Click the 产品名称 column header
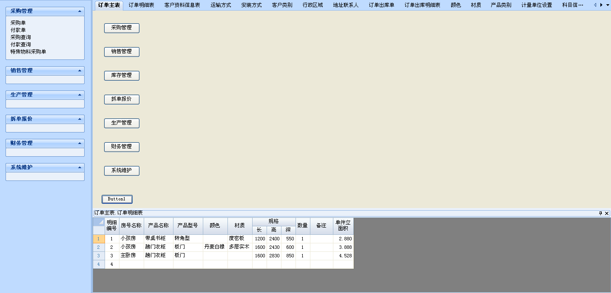 coord(158,225)
